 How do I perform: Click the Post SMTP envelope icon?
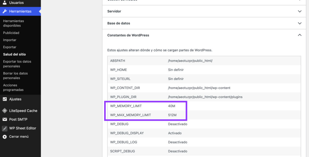5,119
